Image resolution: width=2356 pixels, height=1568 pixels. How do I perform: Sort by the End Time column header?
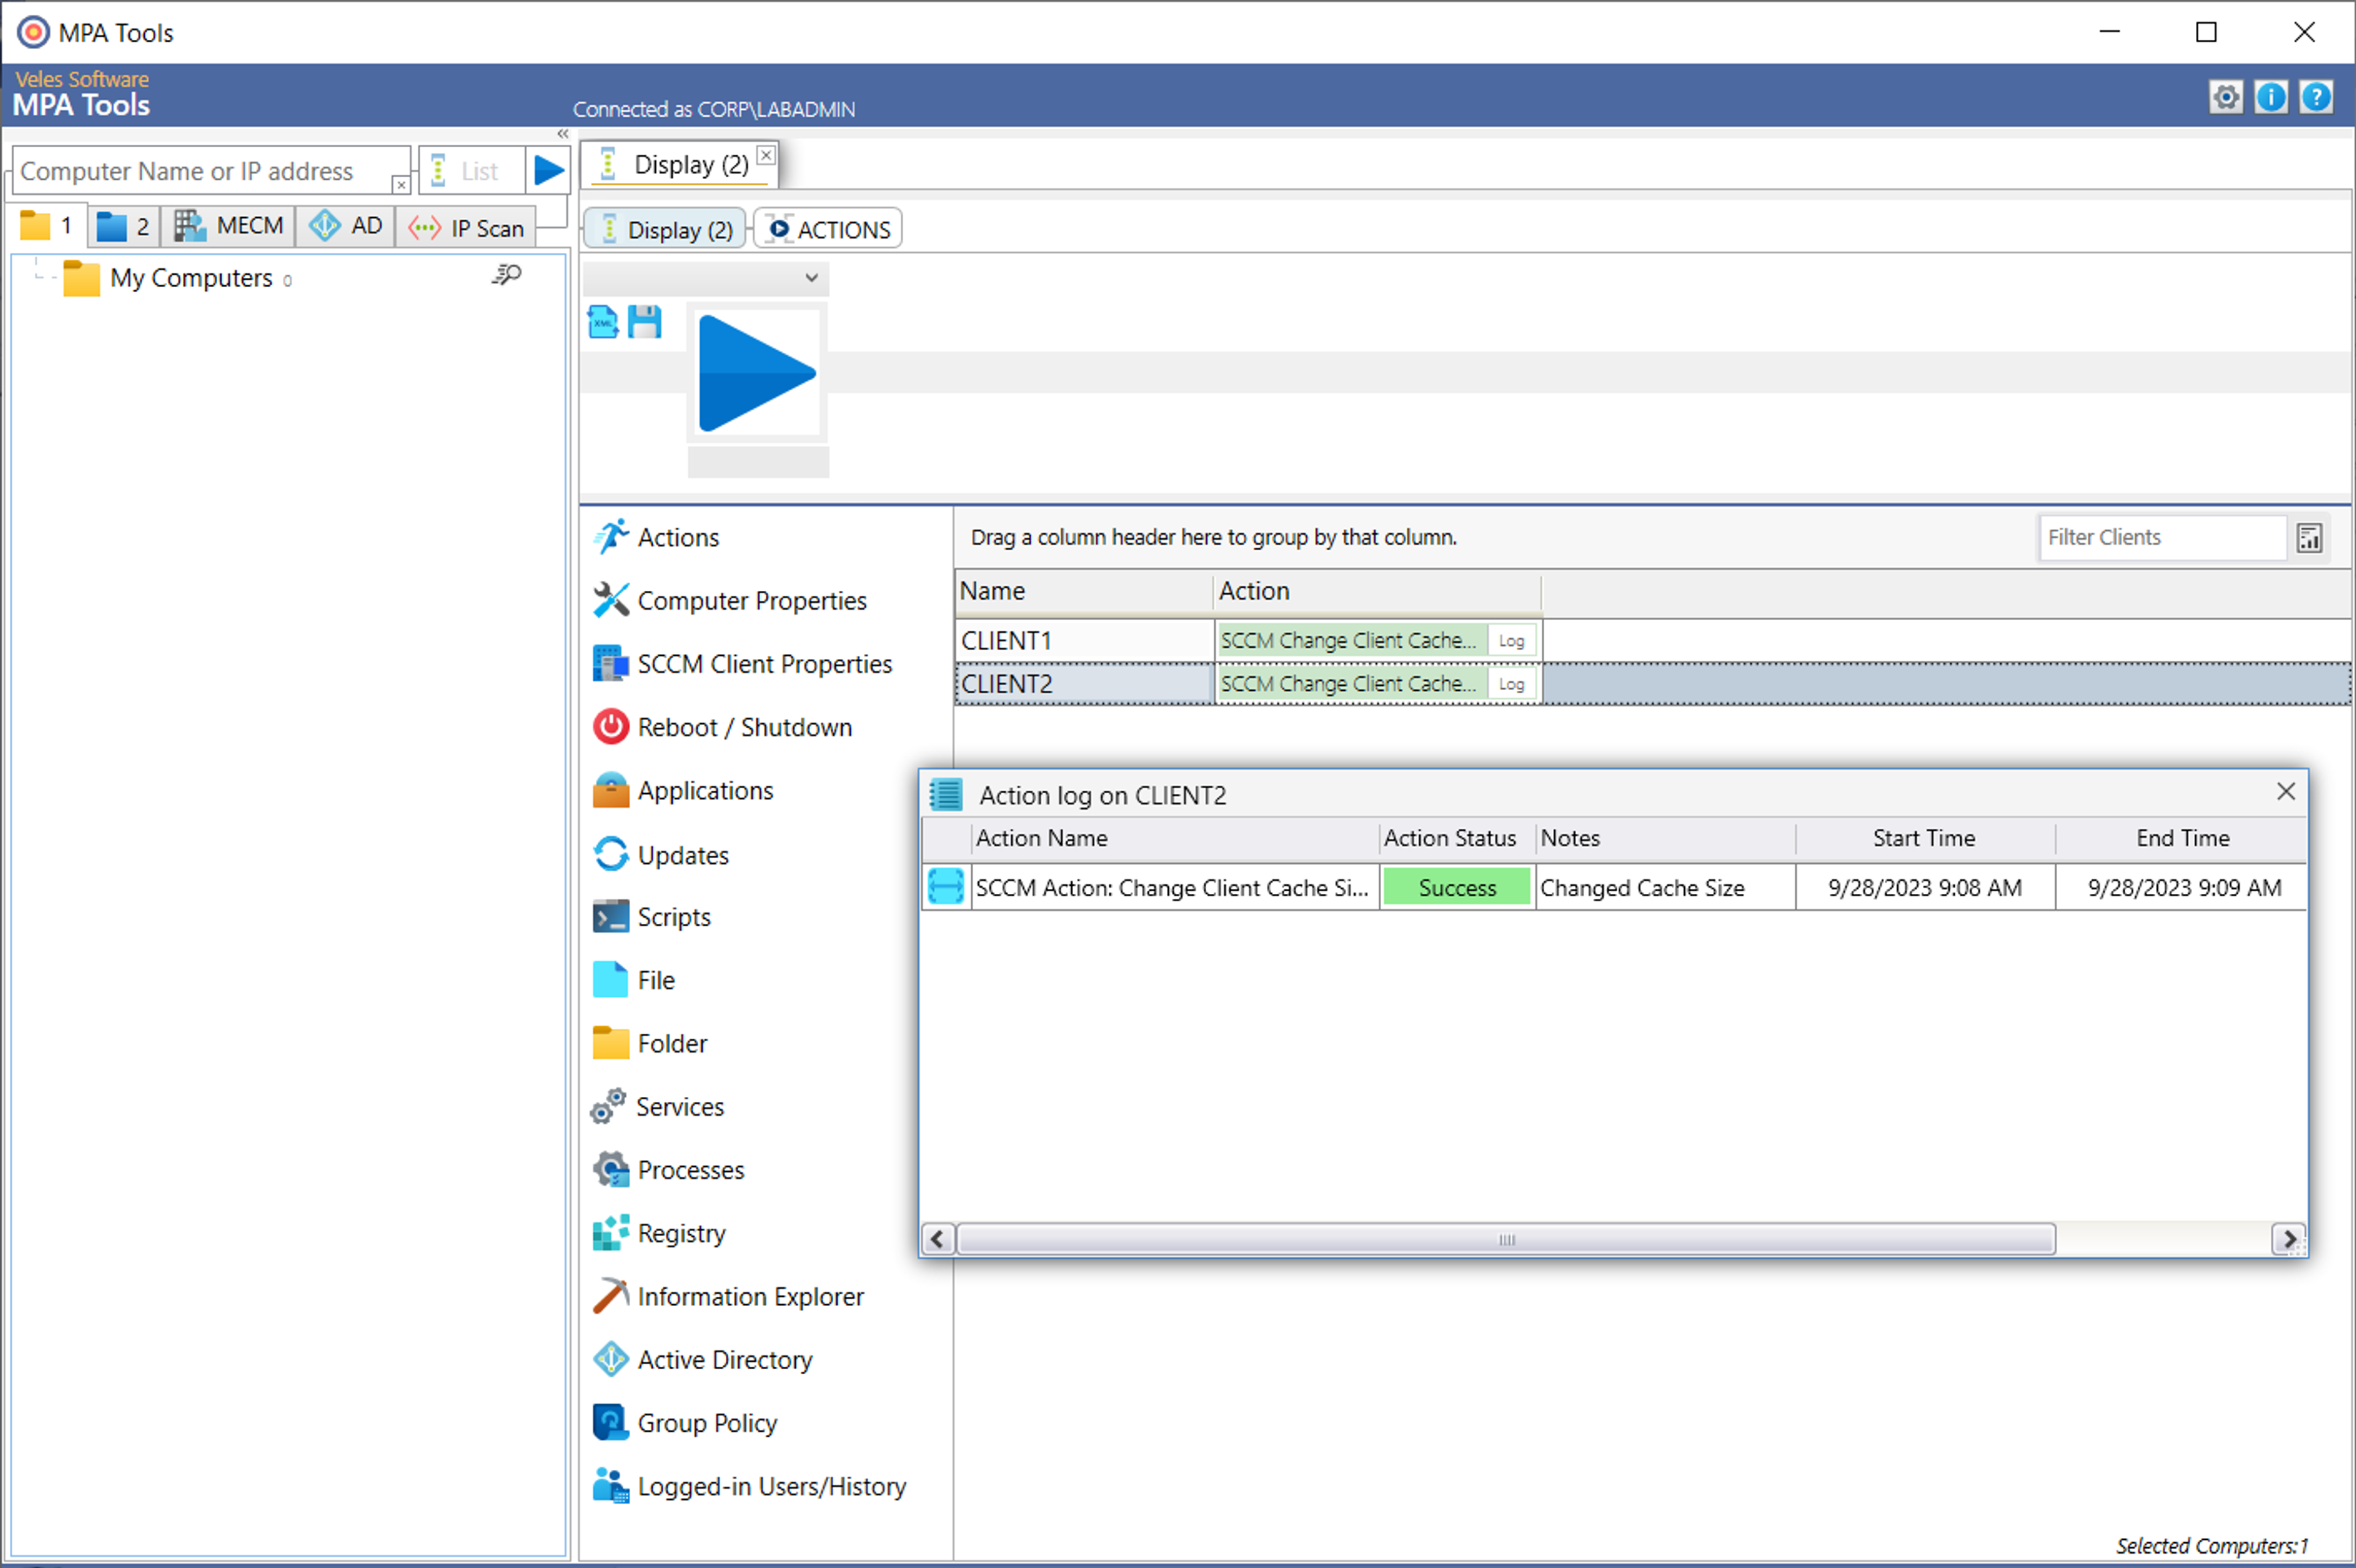(2181, 838)
